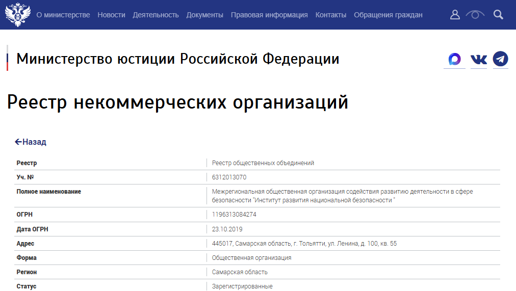This screenshot has width=516, height=291.
Task: Click the 'Уч. №' row label
Action: coord(25,177)
